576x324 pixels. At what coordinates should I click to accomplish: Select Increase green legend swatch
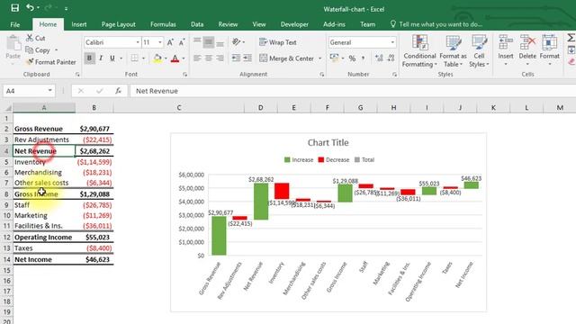pyautogui.click(x=287, y=160)
